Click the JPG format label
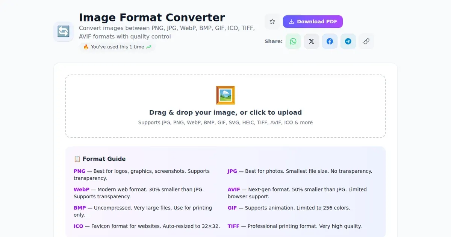Screen dimensions: 451x237 point(232,171)
